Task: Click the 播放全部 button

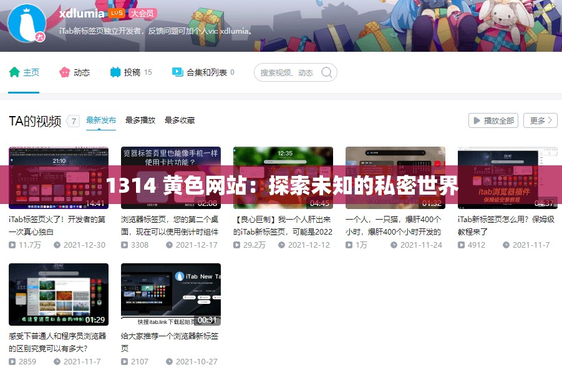Action: click(x=493, y=120)
